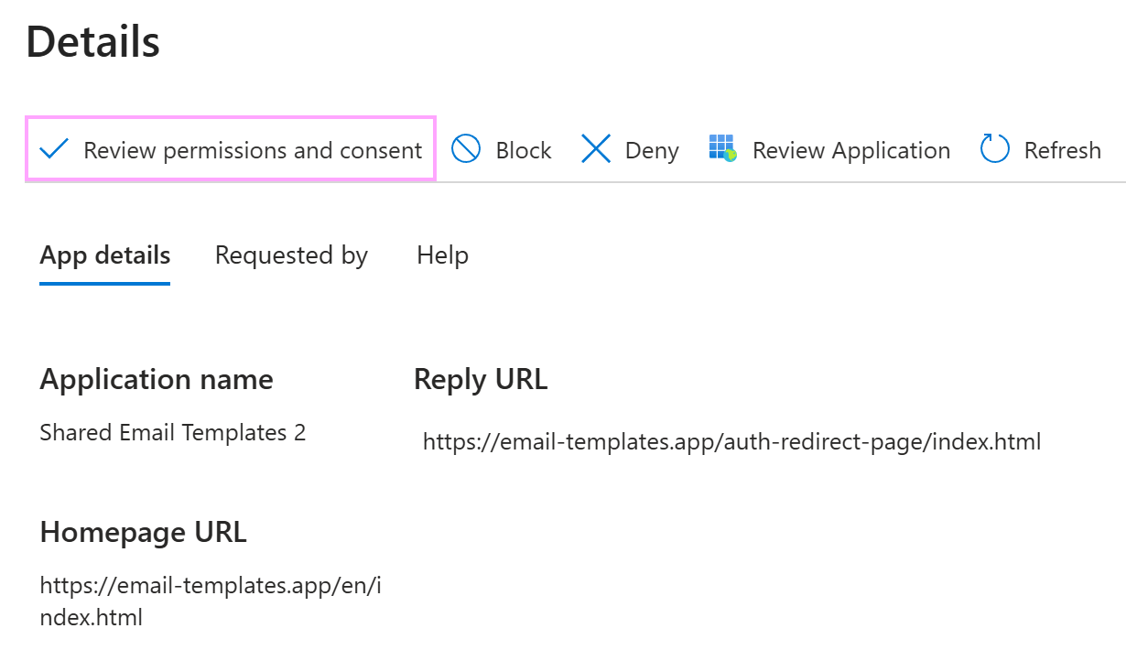This screenshot has width=1126, height=650.
Task: Click the Details page heading
Action: click(x=92, y=41)
